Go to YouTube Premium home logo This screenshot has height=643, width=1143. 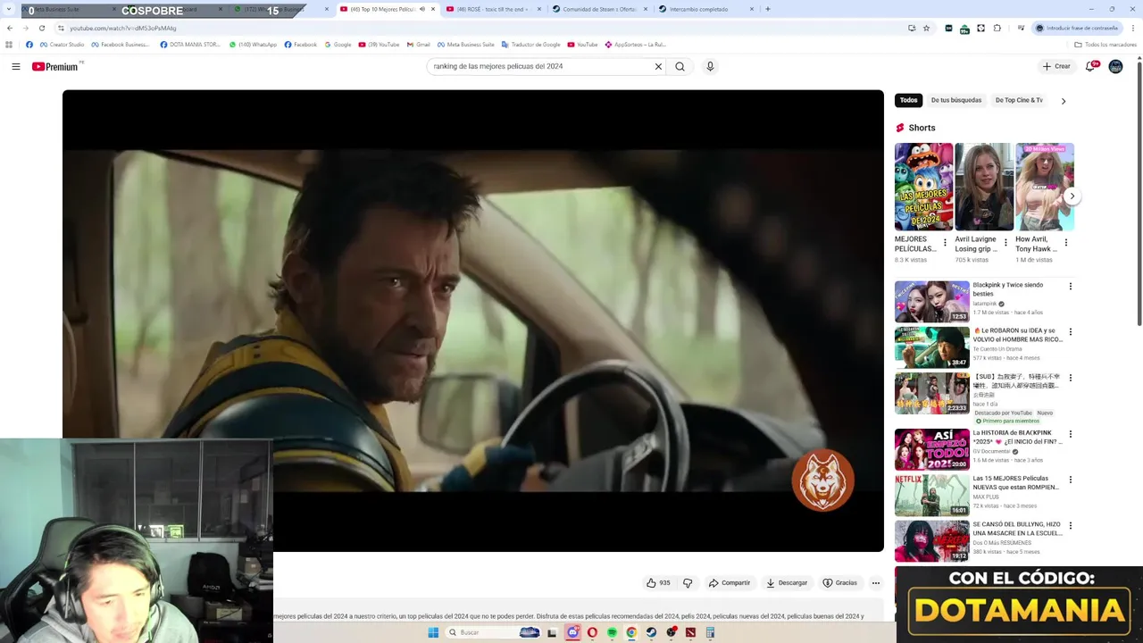(x=56, y=66)
